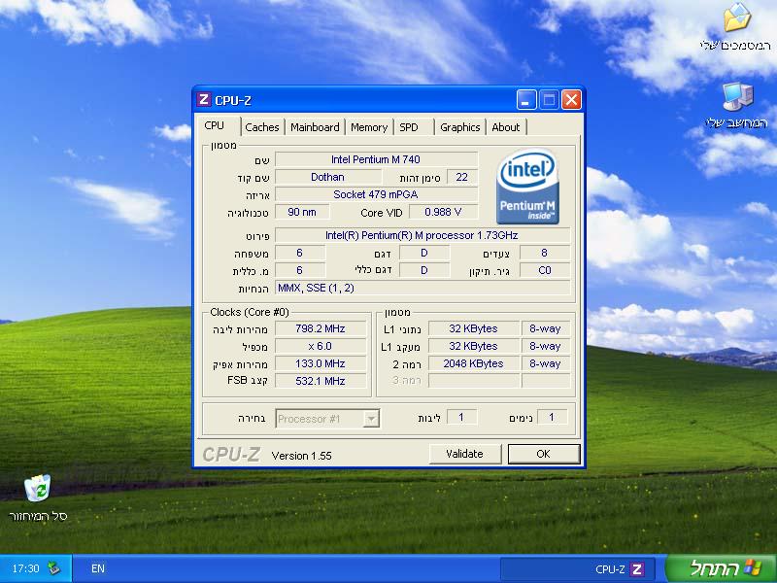Switch to the Caches tab
Screen dimensions: 777x583
[x=262, y=127]
